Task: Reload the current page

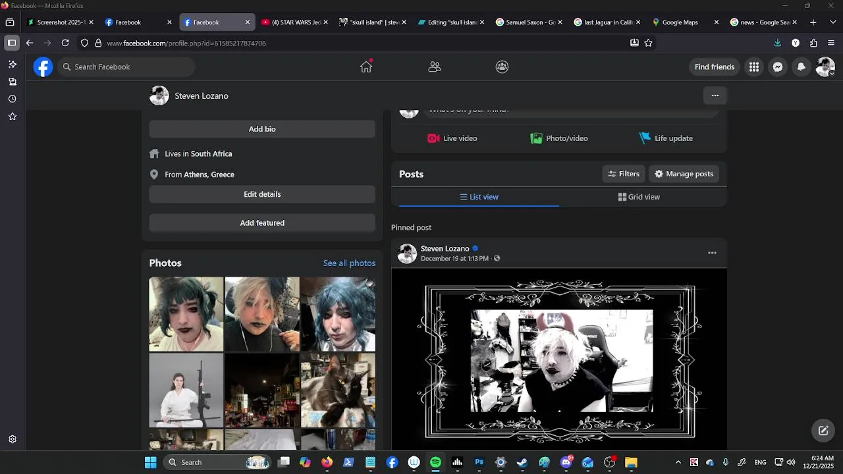Action: 65,43
